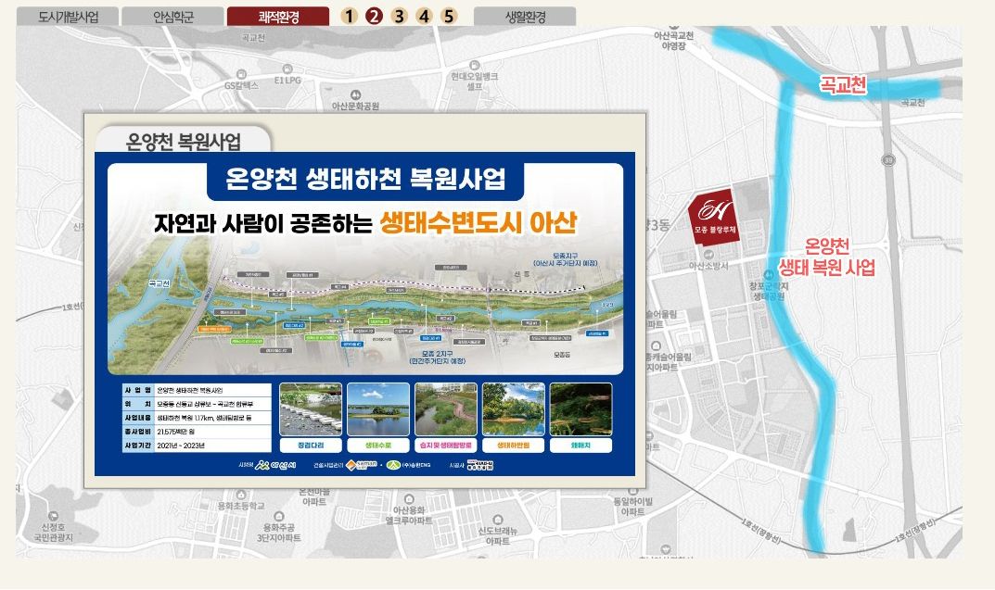Click the 곡교천 river label
The height and width of the screenshot is (590, 995).
tap(843, 85)
